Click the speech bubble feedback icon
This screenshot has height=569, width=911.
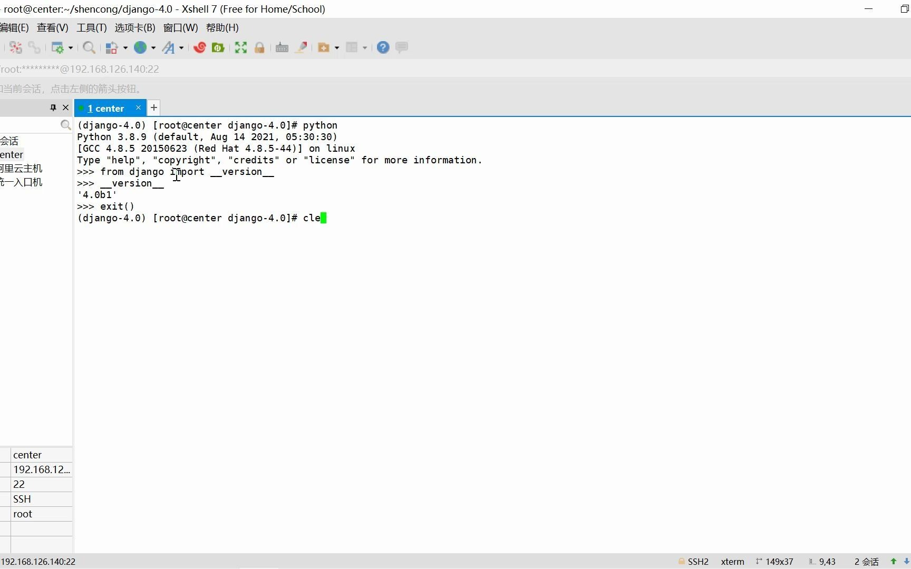click(x=402, y=47)
